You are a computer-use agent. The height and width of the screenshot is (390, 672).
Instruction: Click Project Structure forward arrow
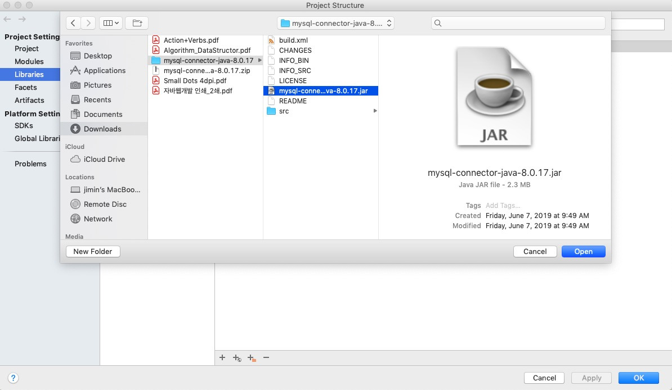click(x=23, y=19)
